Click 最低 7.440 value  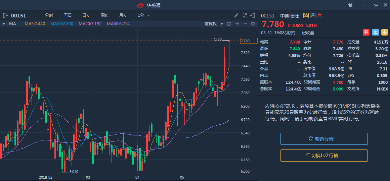(x=295, y=49)
